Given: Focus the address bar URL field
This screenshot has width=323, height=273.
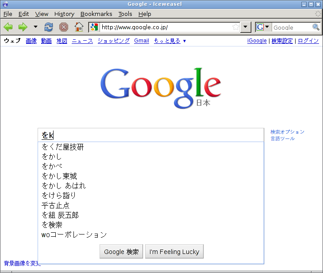Looking at the screenshot, I should click(166, 27).
